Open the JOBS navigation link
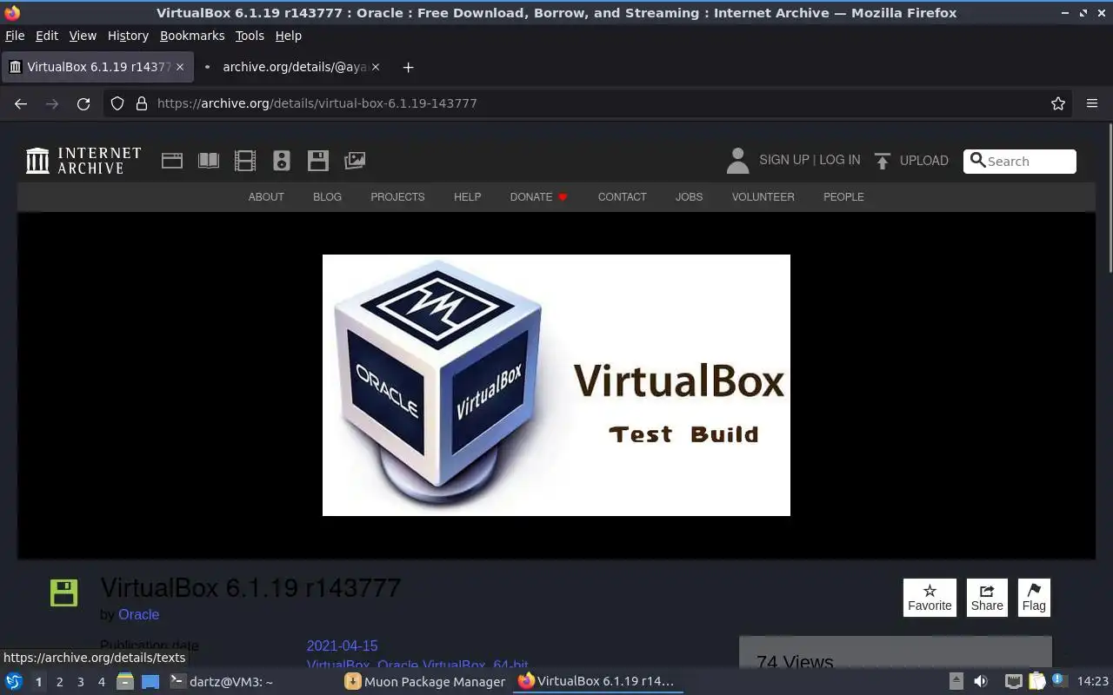Image resolution: width=1113 pixels, height=695 pixels. pyautogui.click(x=689, y=197)
